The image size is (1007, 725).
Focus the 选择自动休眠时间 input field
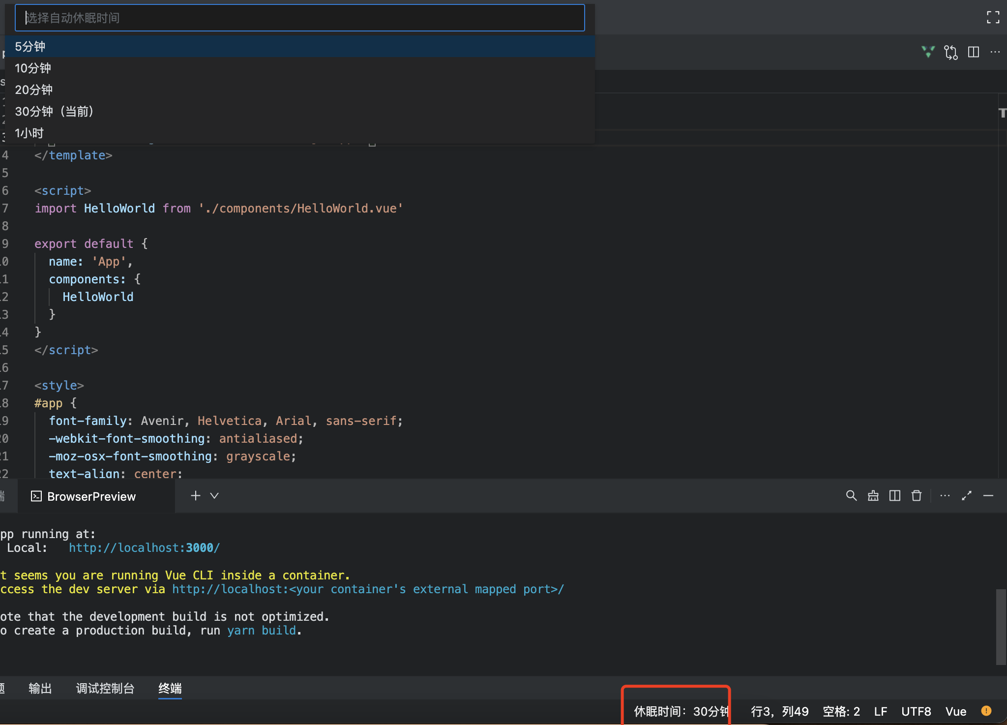pyautogui.click(x=300, y=18)
